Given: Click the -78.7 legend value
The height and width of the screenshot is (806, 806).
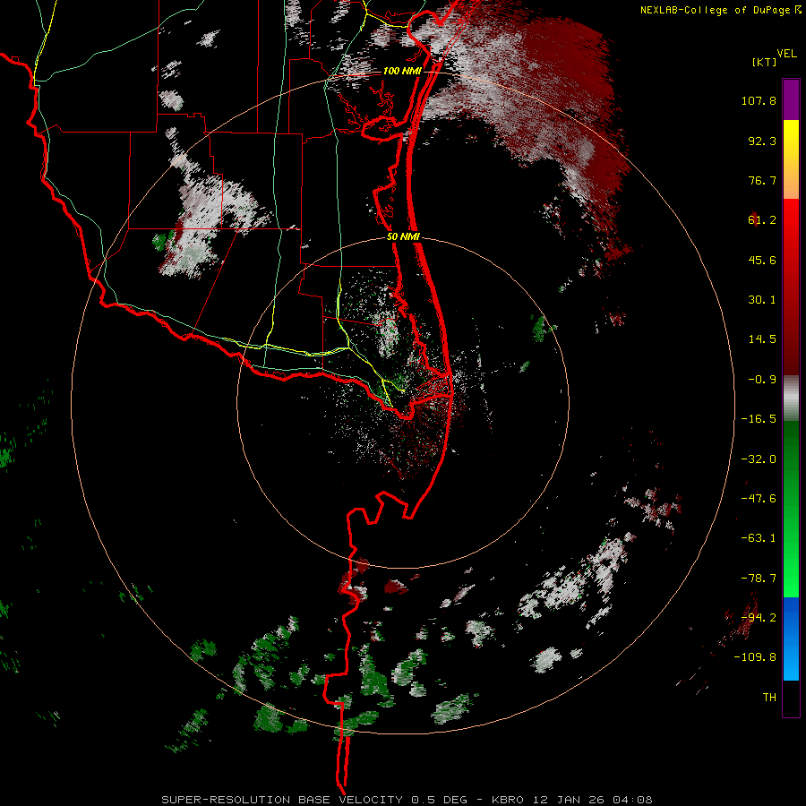Looking at the screenshot, I should point(759,579).
